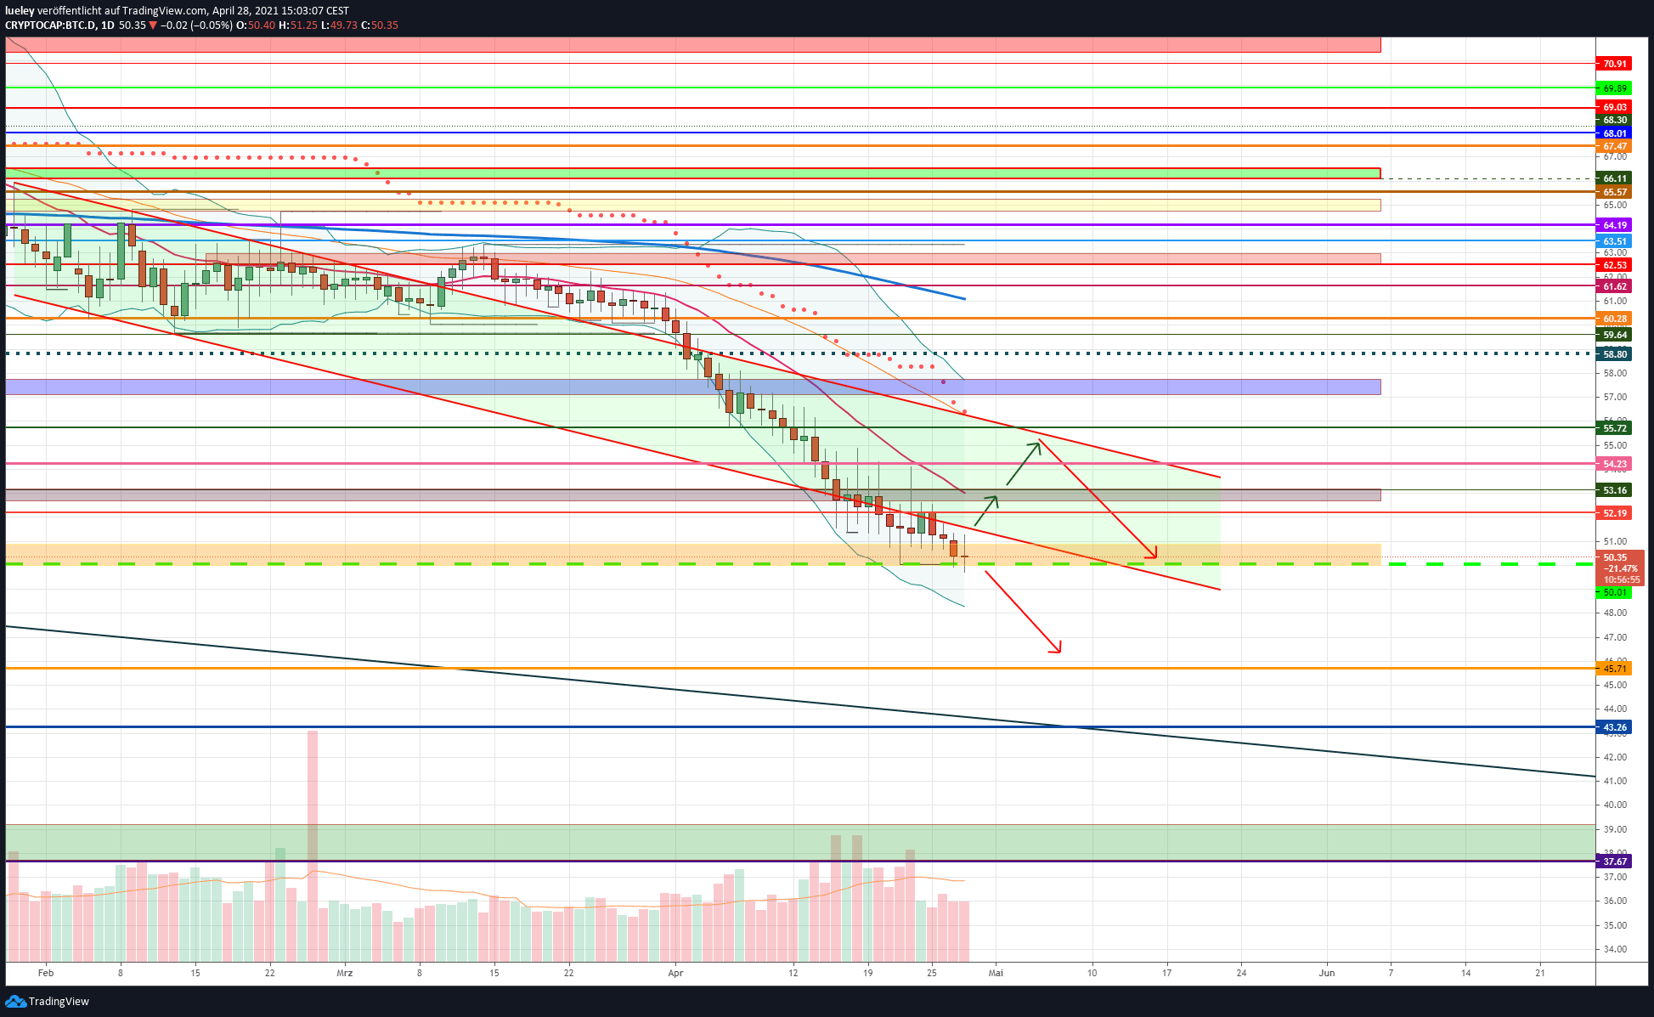Click the Feb label on time axis
1654x1017 pixels.
click(x=46, y=973)
